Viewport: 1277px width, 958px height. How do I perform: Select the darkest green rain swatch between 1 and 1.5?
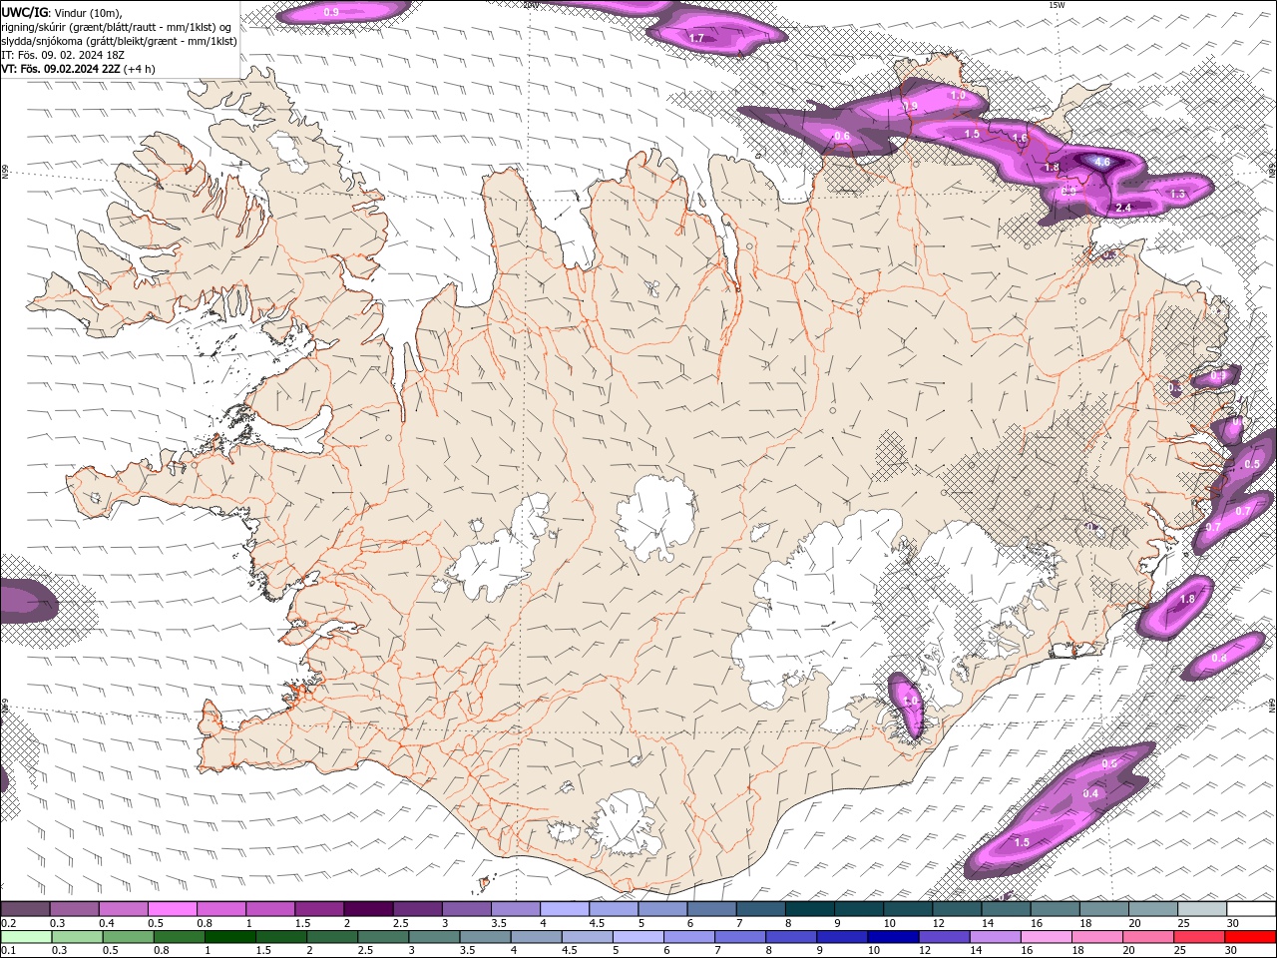[x=229, y=937]
